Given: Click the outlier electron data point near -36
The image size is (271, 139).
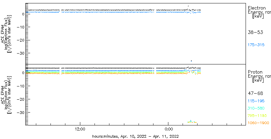Looking at the screenshot, I should pos(191,61).
